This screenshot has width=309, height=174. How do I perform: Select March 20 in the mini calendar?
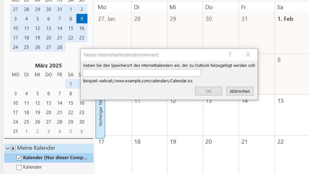[x=49, y=113]
